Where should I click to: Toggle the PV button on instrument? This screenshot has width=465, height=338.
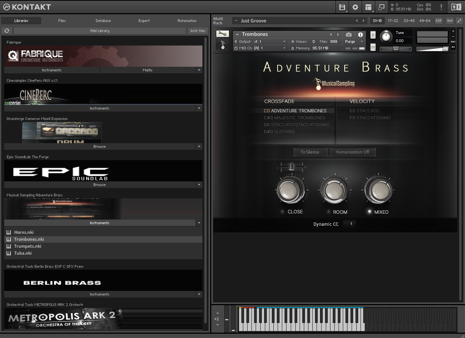pos(453,47)
